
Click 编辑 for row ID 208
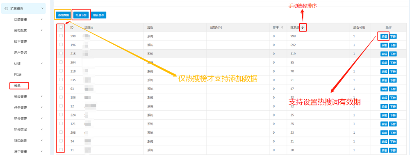click(x=384, y=133)
